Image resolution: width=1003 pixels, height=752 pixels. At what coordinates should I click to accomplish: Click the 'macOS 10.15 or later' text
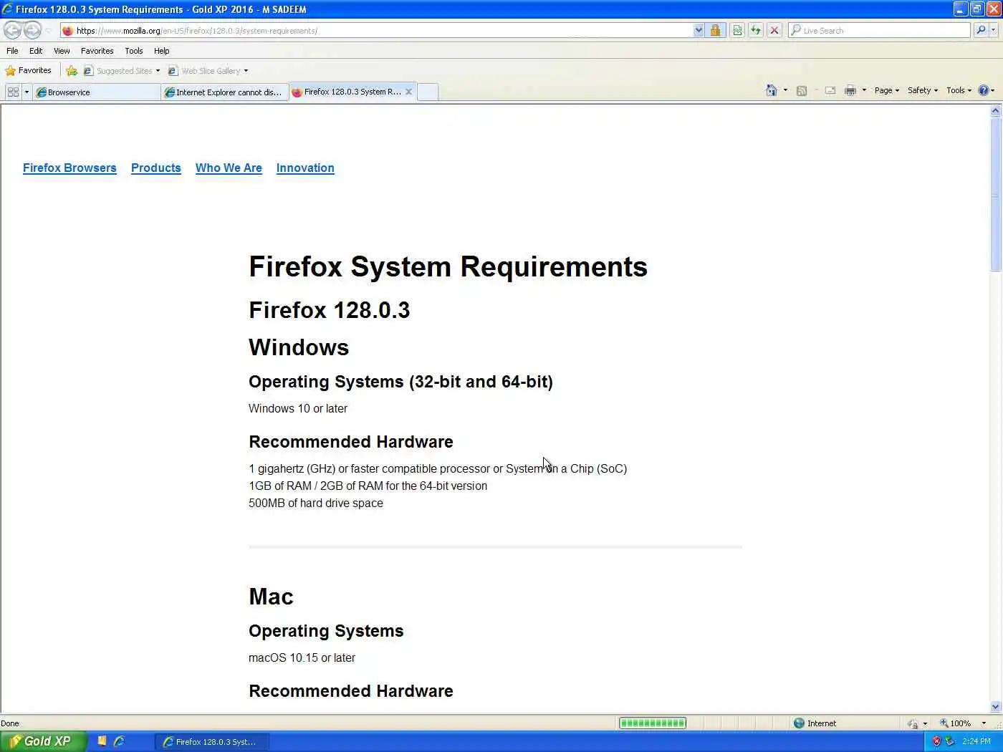[x=302, y=657]
